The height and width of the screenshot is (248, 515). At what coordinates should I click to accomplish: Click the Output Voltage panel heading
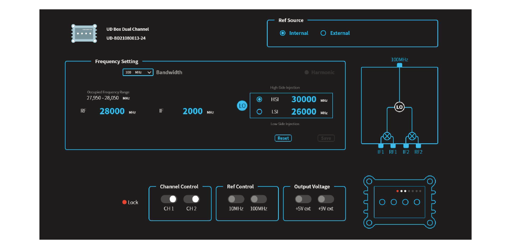tap(312, 187)
